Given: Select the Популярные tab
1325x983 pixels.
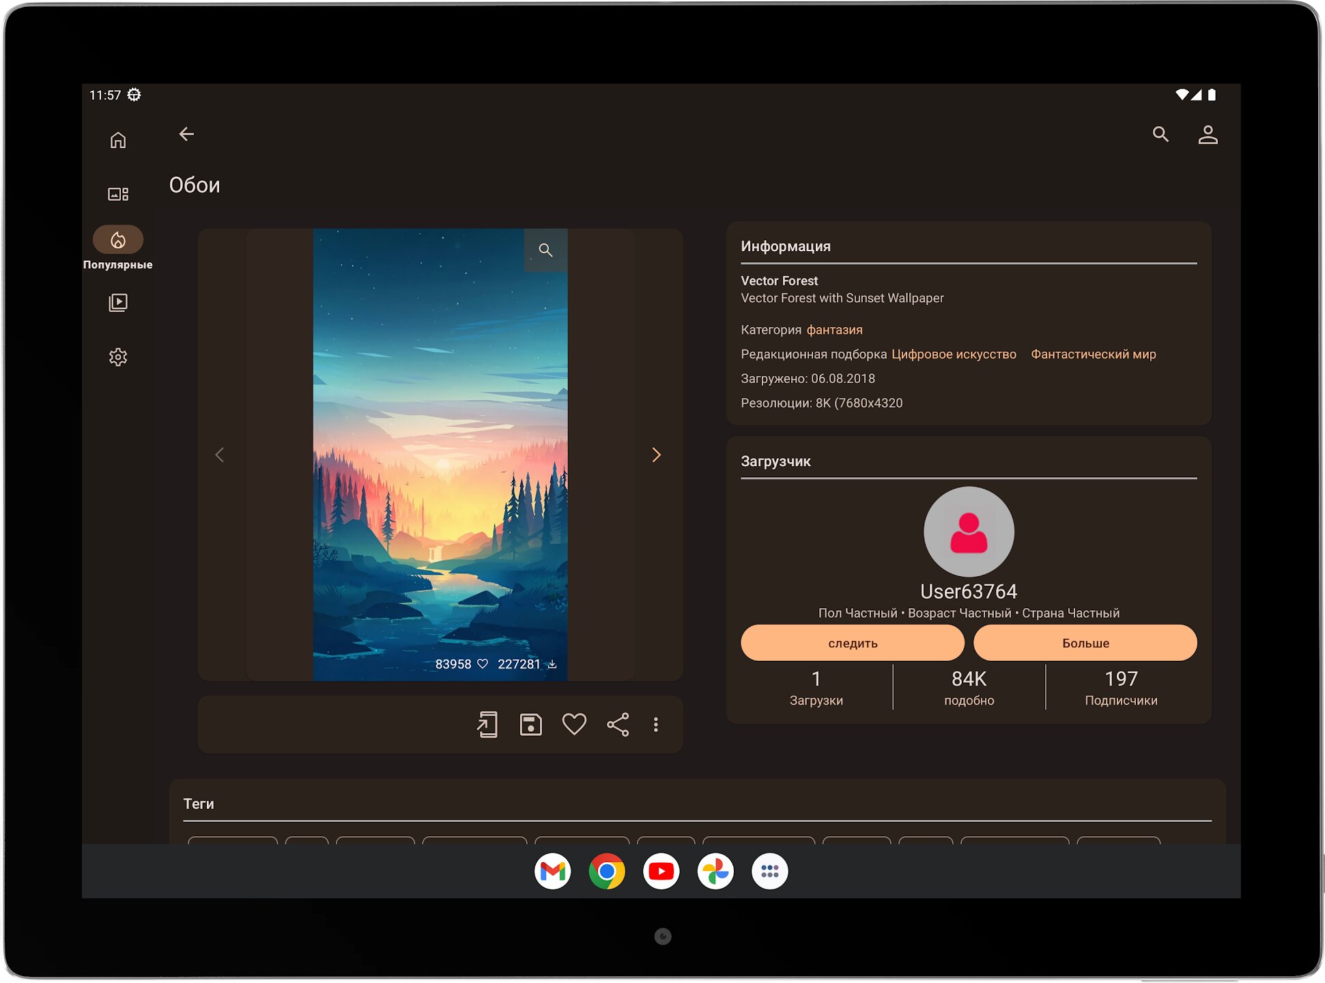Looking at the screenshot, I should click(118, 248).
